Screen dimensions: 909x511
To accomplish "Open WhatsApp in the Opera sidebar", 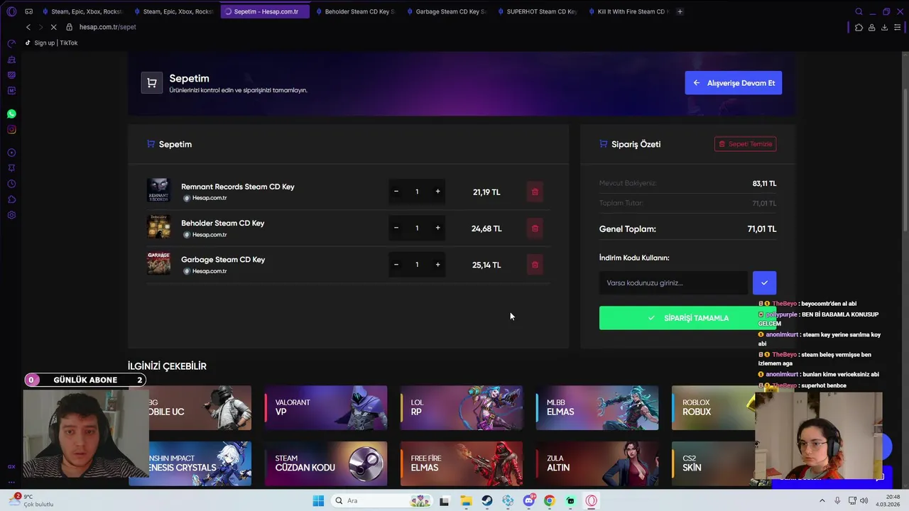I will [11, 114].
